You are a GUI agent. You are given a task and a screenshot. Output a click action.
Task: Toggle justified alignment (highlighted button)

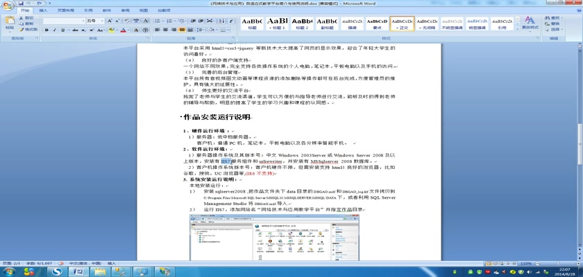point(182,30)
